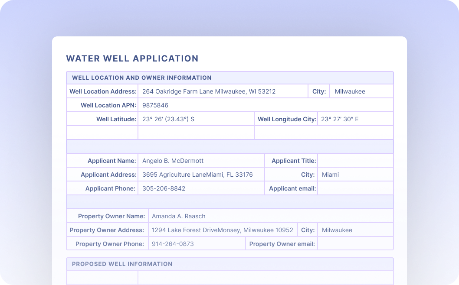Select the Well Location and Owner Information header
The height and width of the screenshot is (285, 459).
(142, 78)
